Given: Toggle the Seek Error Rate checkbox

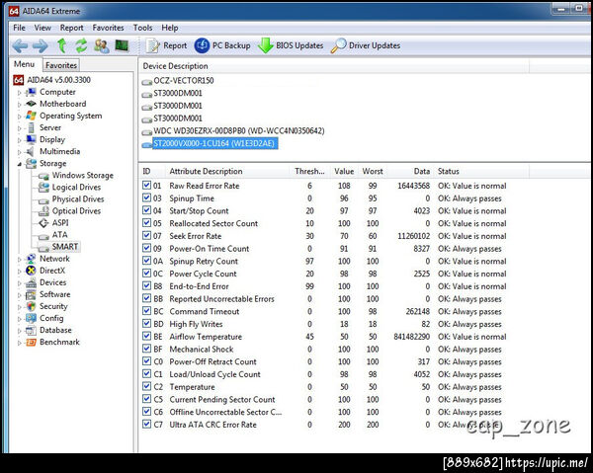Looking at the screenshot, I should 146,235.
